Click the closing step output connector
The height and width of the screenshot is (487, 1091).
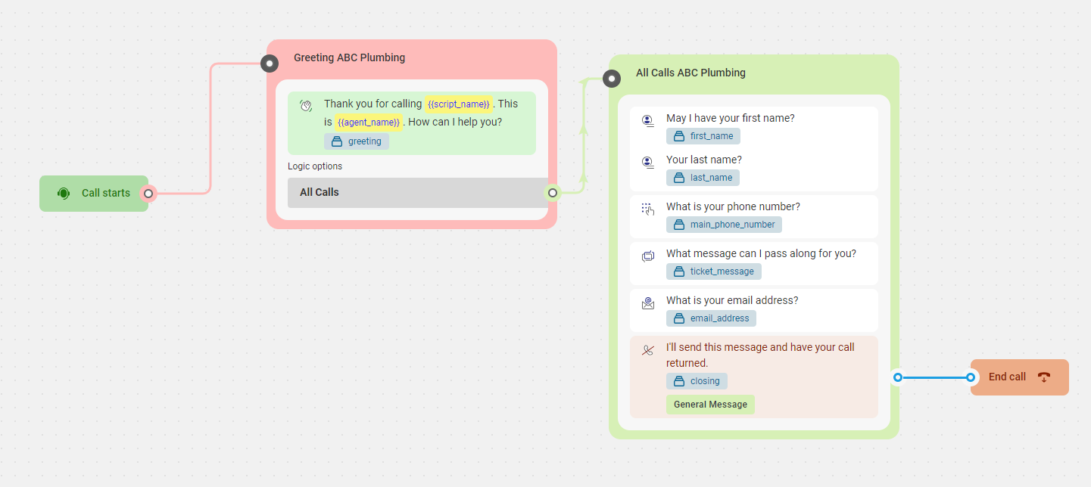[x=897, y=377]
